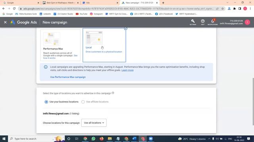Open the Chrome profile avatar
The width and height of the screenshot is (254, 142).
click(245, 9)
